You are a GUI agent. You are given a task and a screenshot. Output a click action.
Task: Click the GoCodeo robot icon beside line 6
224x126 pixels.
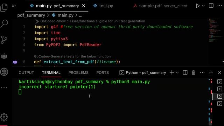pyautogui.click(x=15, y=62)
